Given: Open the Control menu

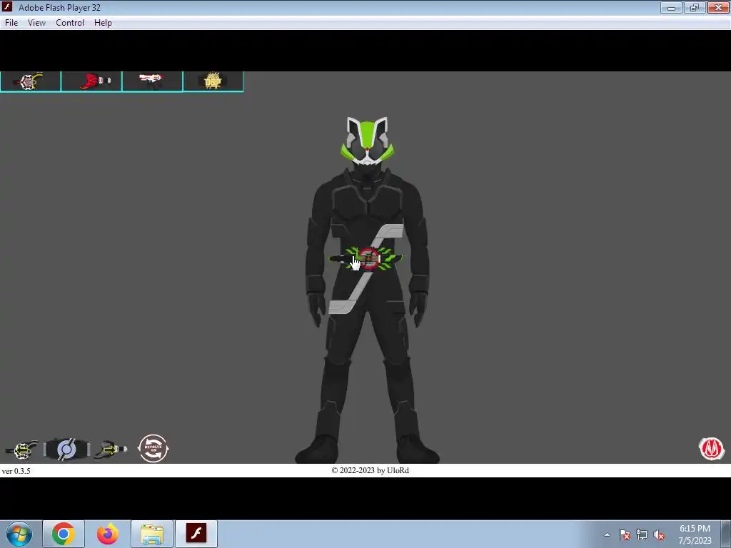Looking at the screenshot, I should coord(70,23).
